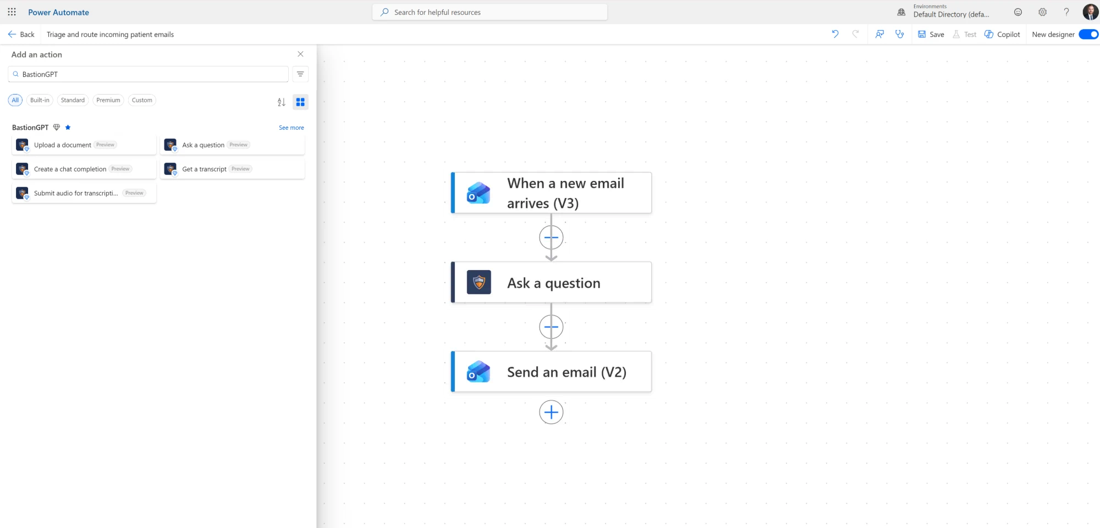Open the user profile avatar
The image size is (1100, 528).
pos(1090,12)
